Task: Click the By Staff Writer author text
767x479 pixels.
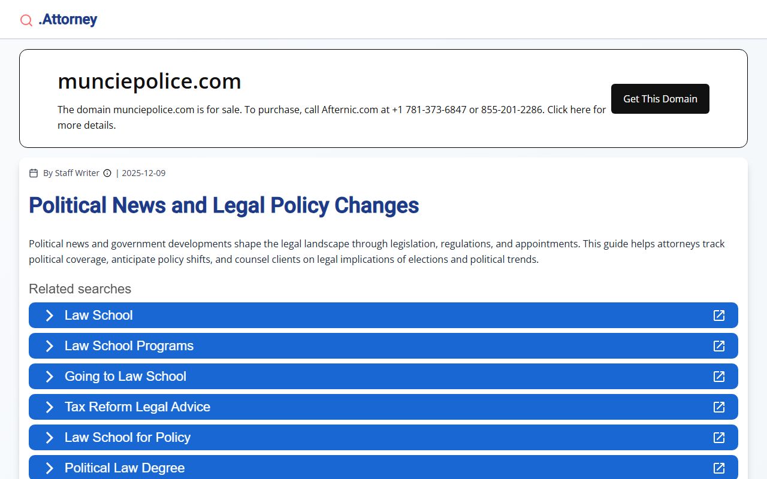Action: click(x=71, y=173)
